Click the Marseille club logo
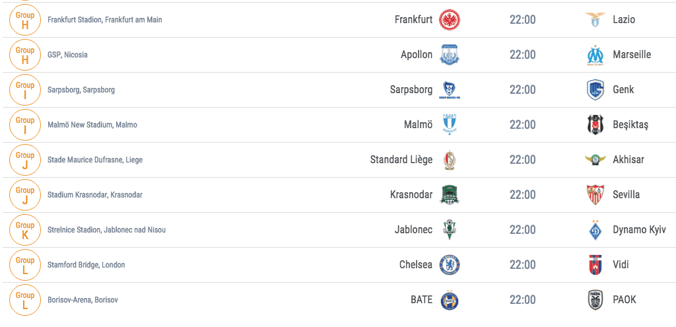Image resolution: width=676 pixels, height=327 pixels. click(595, 55)
